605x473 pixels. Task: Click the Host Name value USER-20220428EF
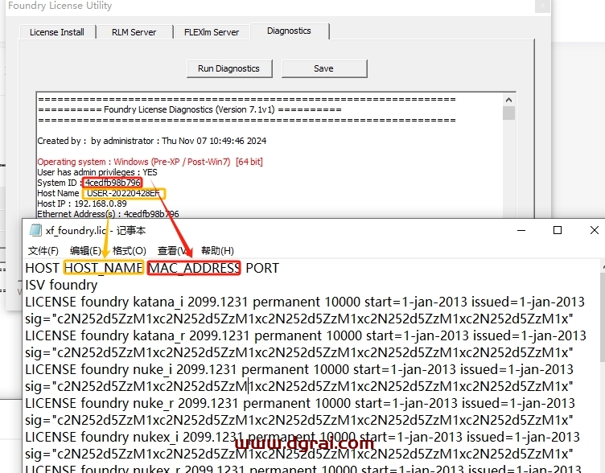[x=123, y=193]
